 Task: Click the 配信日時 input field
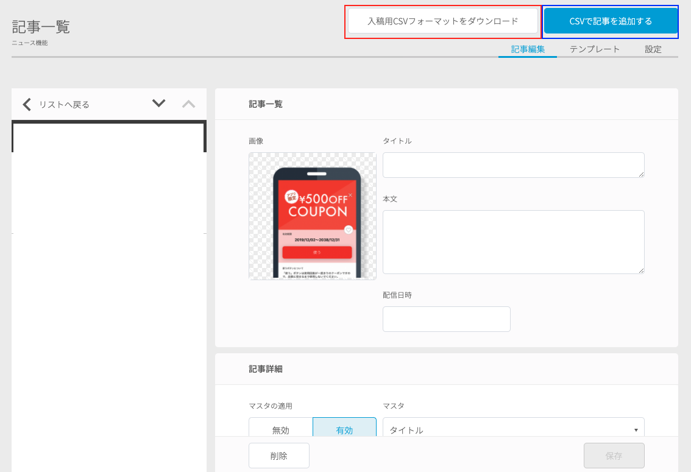(x=447, y=319)
